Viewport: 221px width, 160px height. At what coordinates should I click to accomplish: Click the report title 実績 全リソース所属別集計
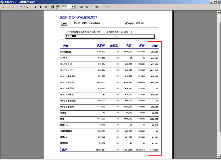click(x=78, y=17)
